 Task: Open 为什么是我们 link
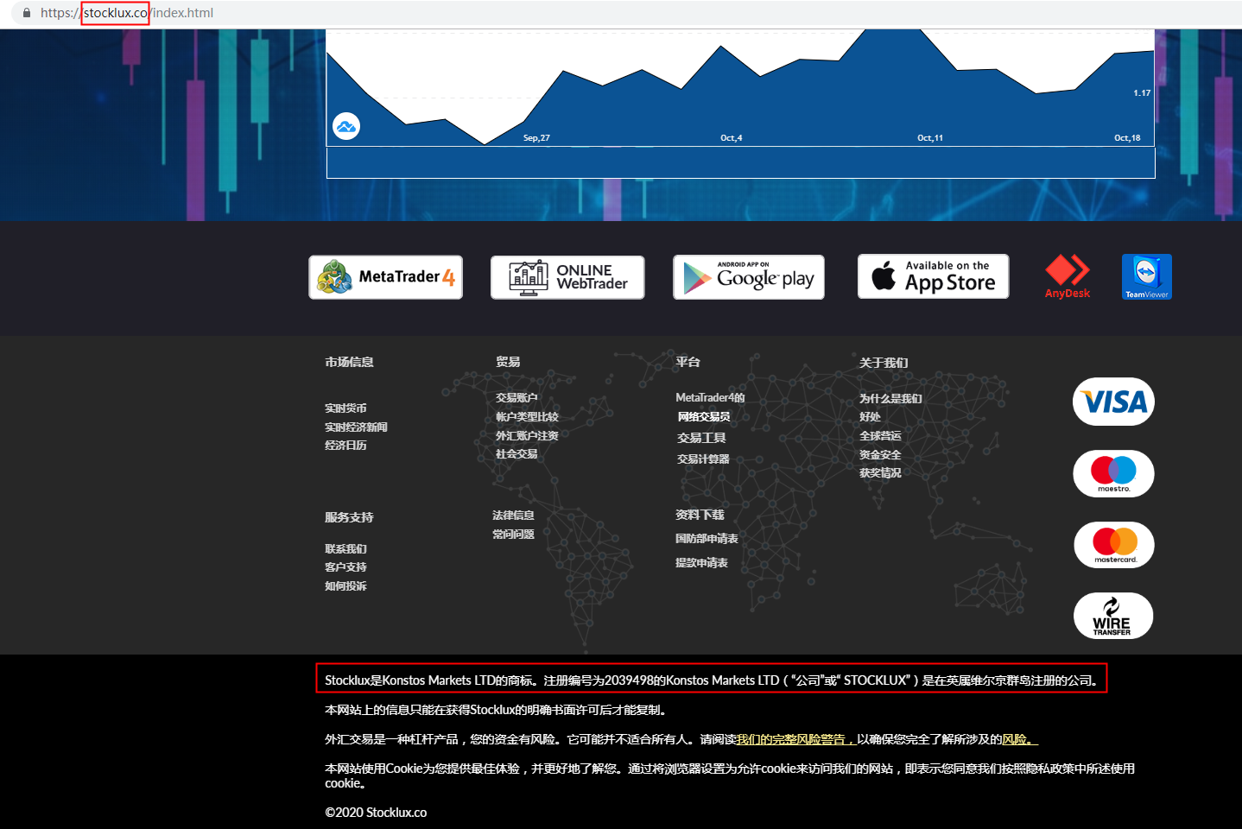point(890,399)
